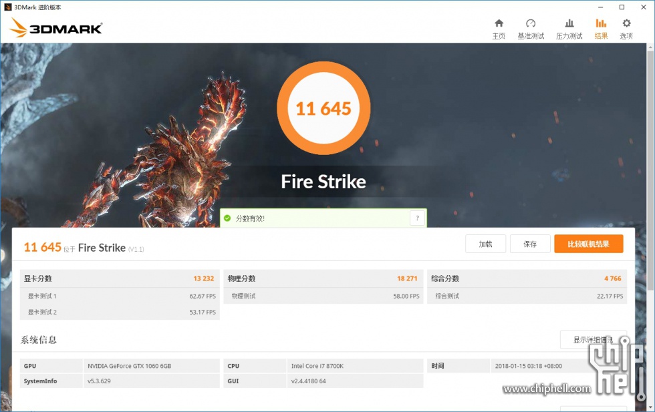Click 58.00 FPS value
655x412 pixels.
pos(406,296)
